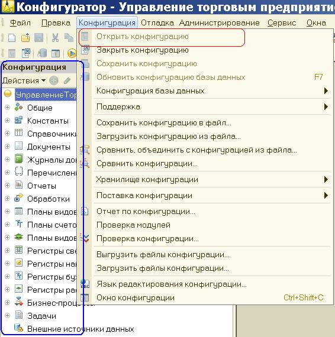Click the Close configuration toolbar icon
The image size is (335, 337).
tap(25, 53)
